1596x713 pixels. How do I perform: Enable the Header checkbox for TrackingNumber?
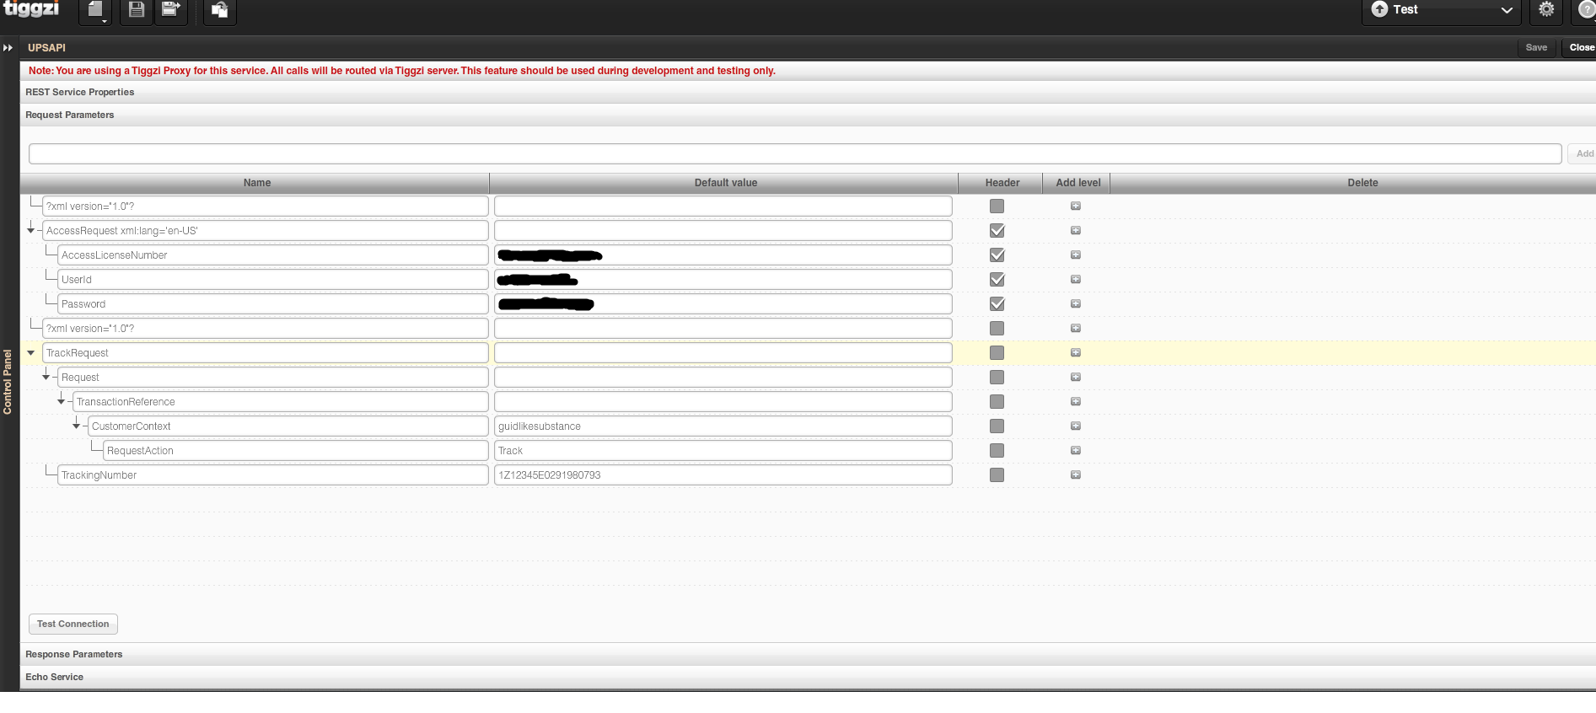997,475
